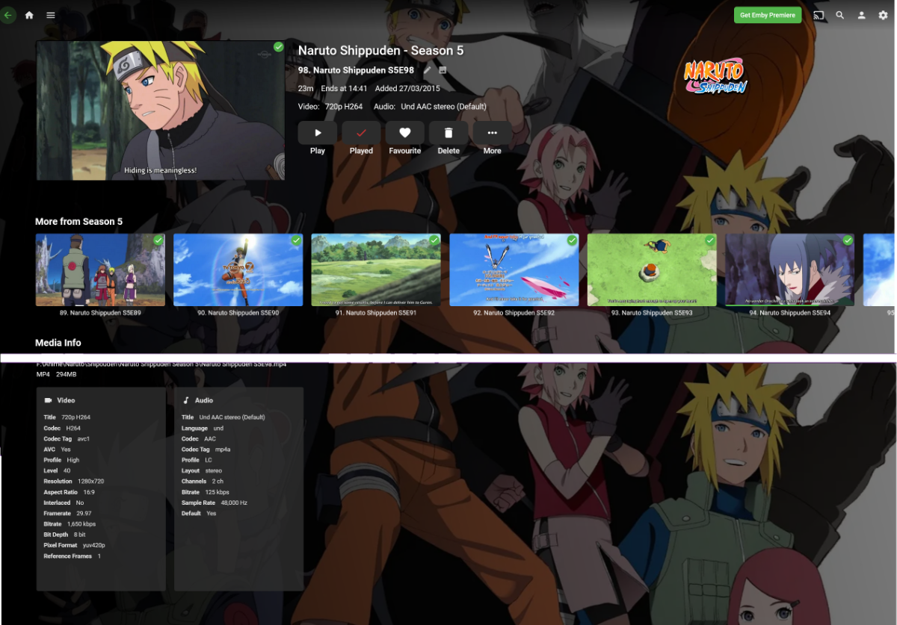Image resolution: width=897 pixels, height=625 pixels.
Task: Click the Sample Rate '48,000 Hz'
Action: 234,503
